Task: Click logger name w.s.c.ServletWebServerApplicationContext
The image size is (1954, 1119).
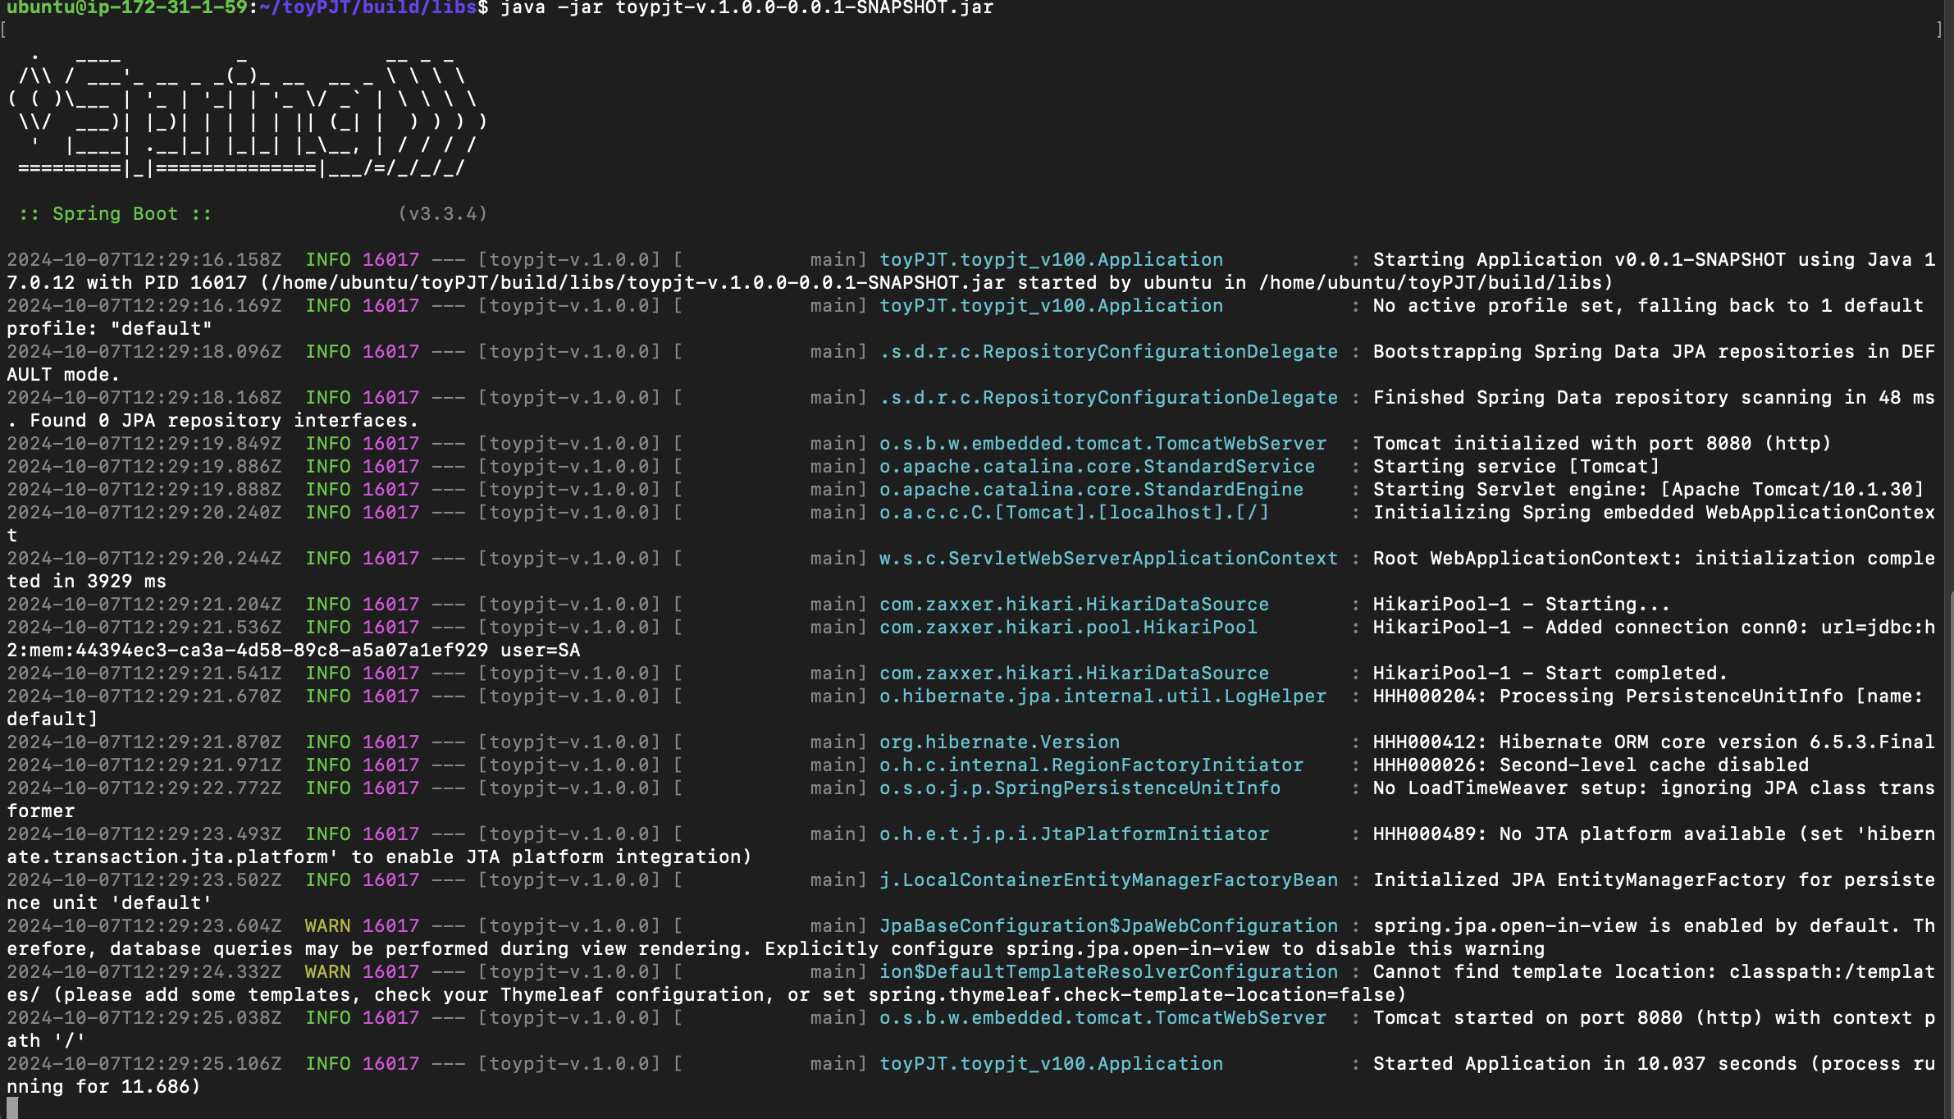Action: pyautogui.click(x=1108, y=559)
